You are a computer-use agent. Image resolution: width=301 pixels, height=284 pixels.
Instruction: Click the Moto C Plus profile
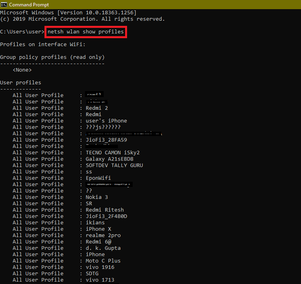click(x=103, y=261)
